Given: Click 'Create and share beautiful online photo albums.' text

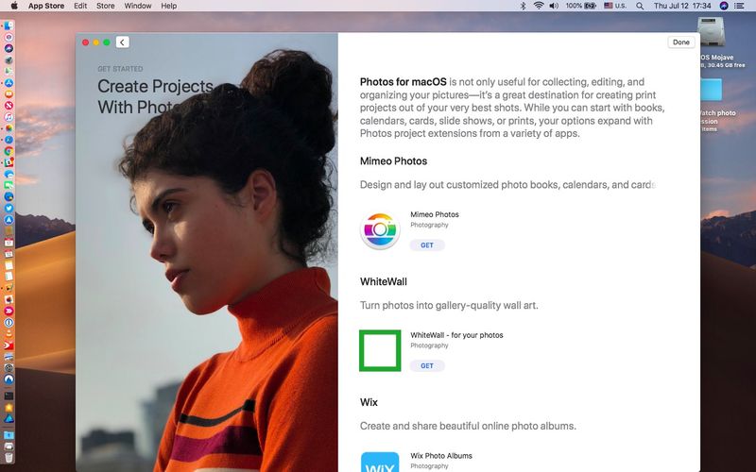Looking at the screenshot, I should (x=468, y=426).
